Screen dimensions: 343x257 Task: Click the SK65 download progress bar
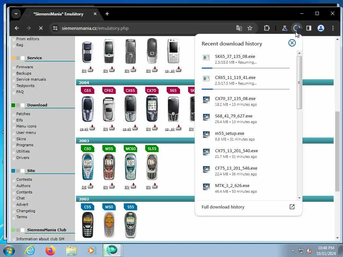tap(246, 68)
